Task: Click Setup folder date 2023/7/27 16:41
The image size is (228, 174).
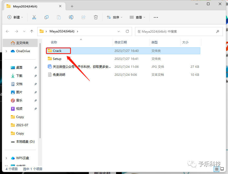Action: pyautogui.click(x=126, y=59)
